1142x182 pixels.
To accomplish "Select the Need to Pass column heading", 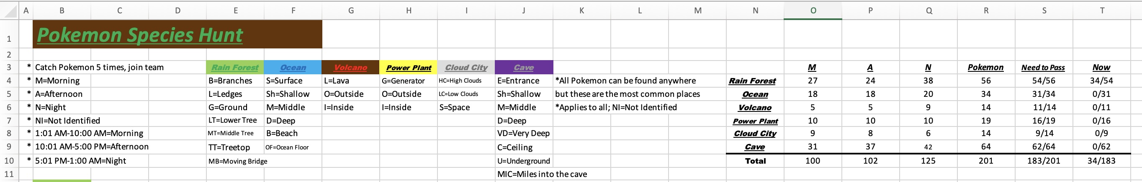I will pyautogui.click(x=1043, y=68).
